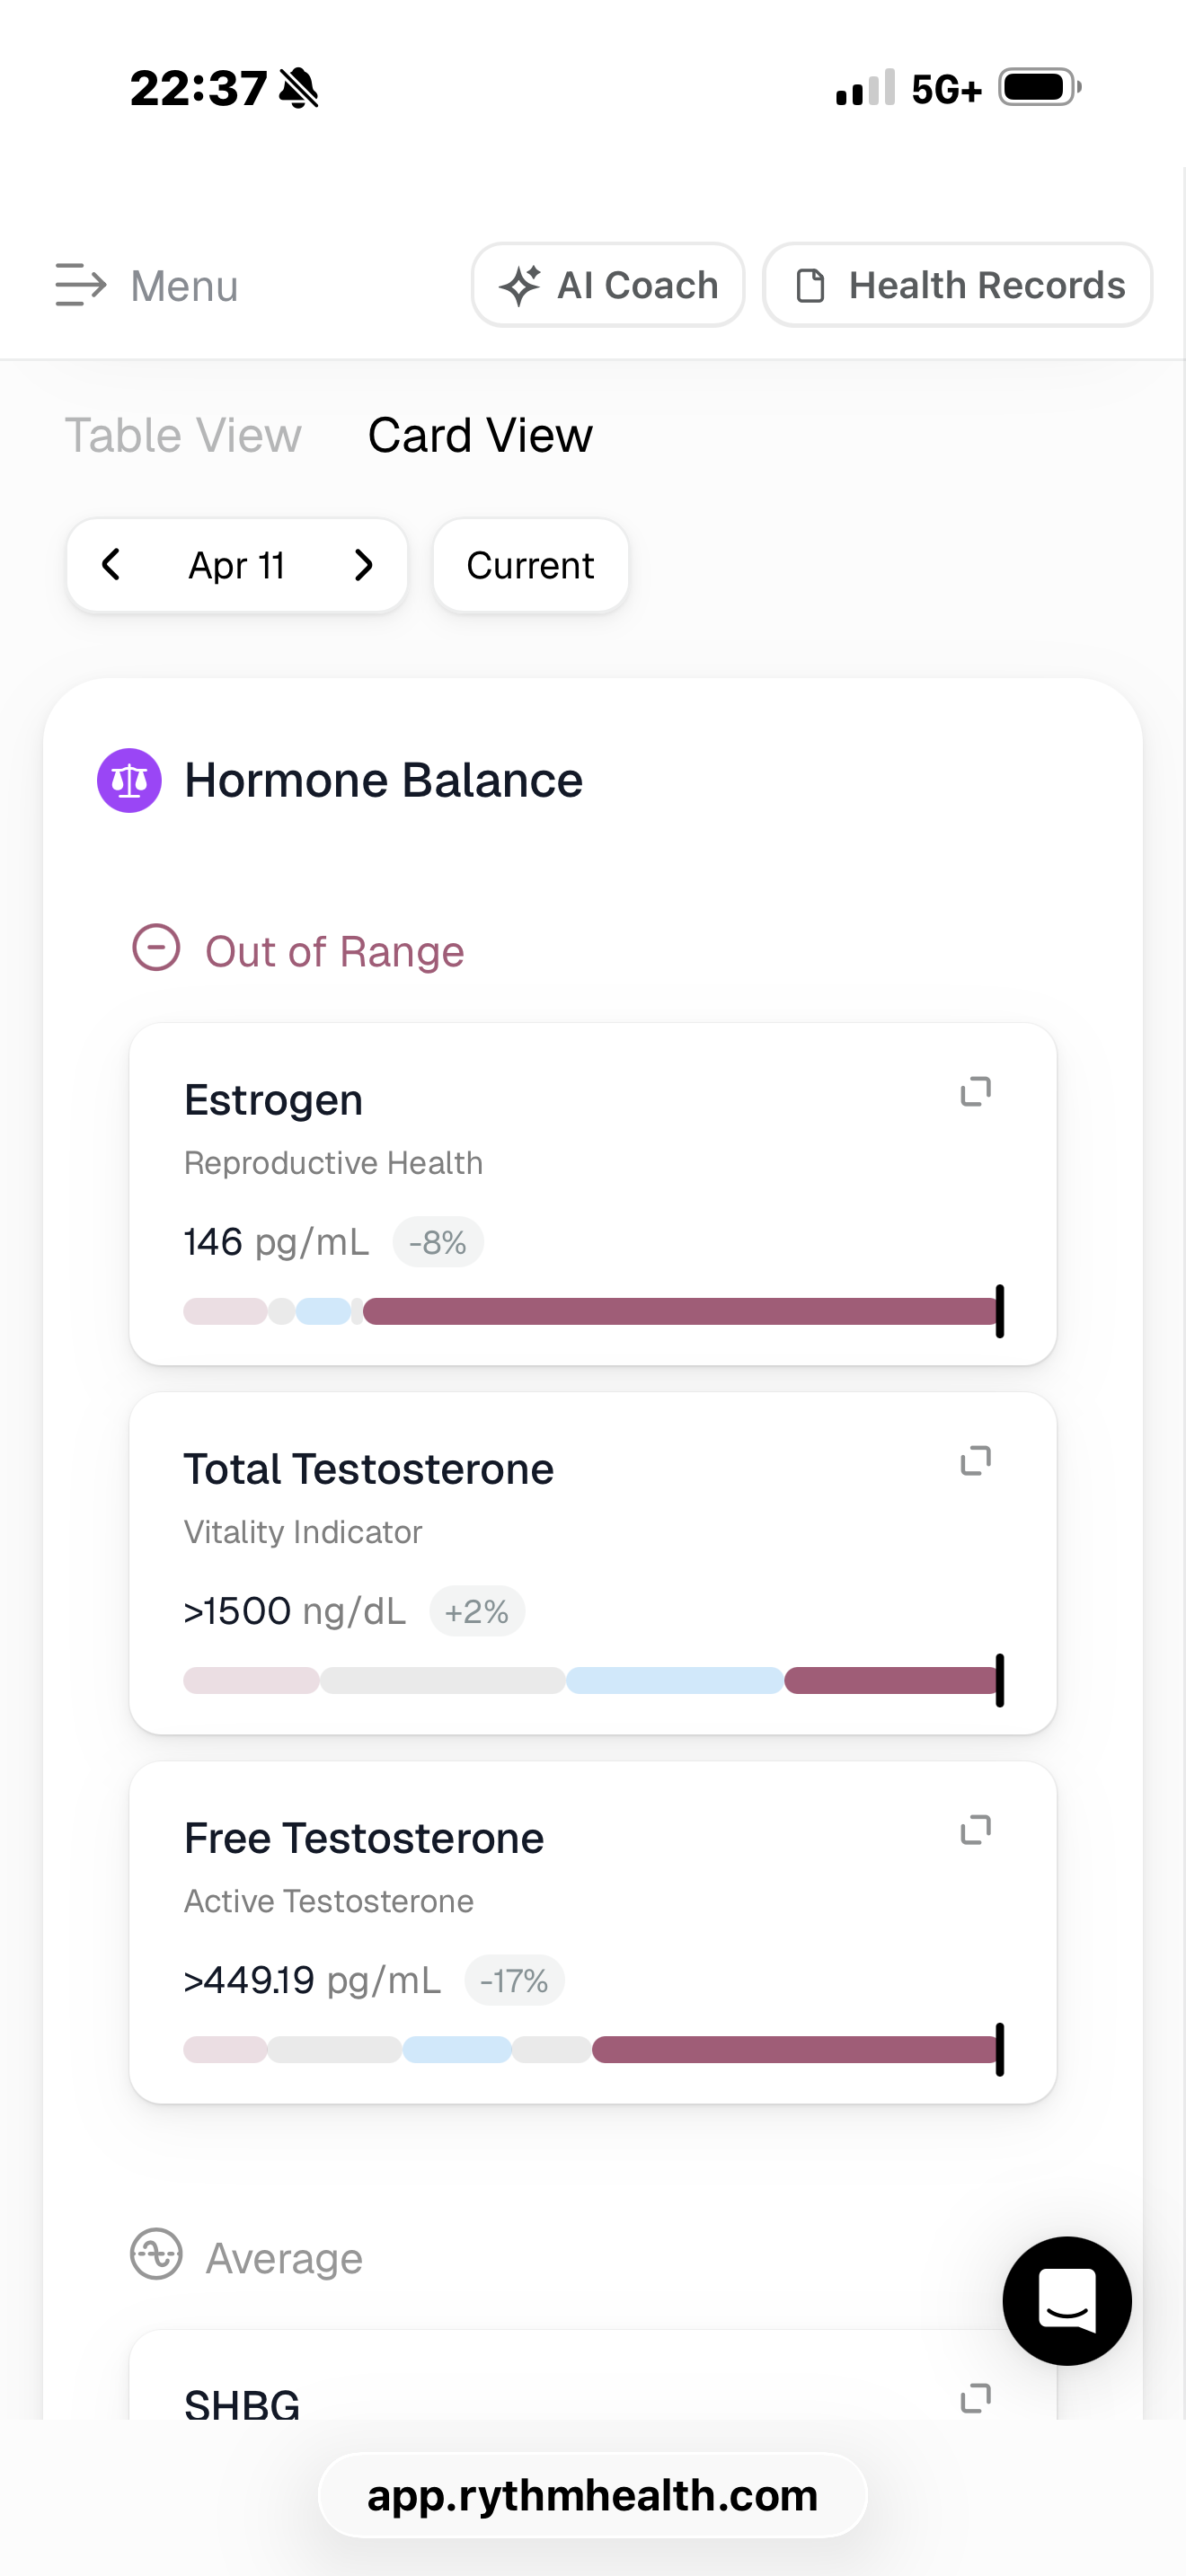Image resolution: width=1186 pixels, height=2576 pixels.
Task: Expand the SHBG card icon
Action: point(975,2398)
